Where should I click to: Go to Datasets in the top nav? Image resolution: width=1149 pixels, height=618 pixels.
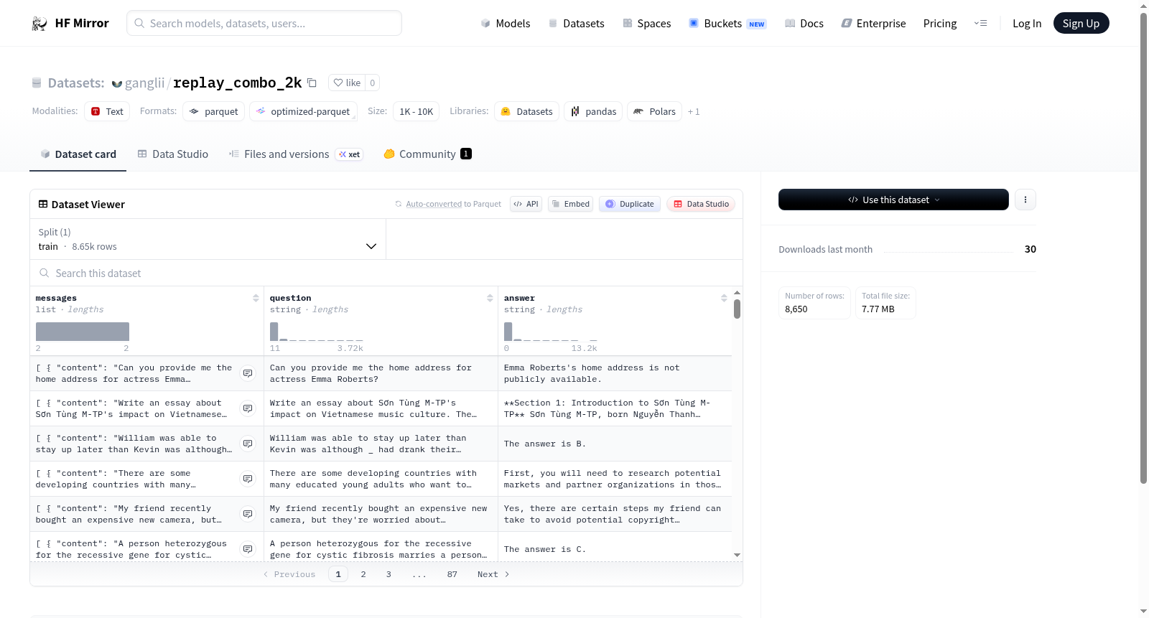click(x=577, y=24)
